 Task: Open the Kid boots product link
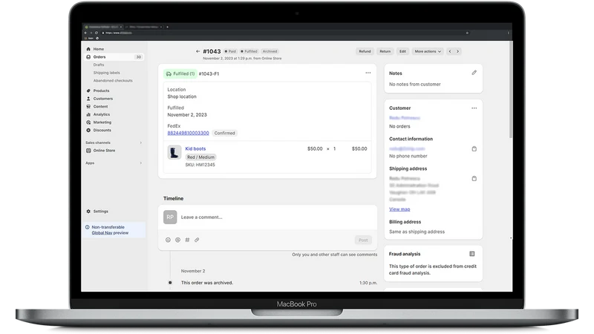click(x=195, y=149)
